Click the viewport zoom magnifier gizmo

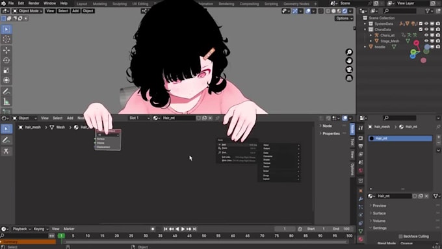click(349, 52)
